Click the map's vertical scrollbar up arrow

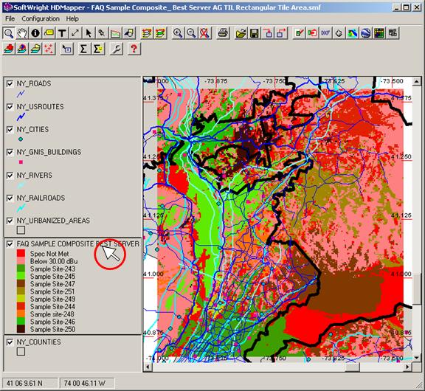coord(417,81)
